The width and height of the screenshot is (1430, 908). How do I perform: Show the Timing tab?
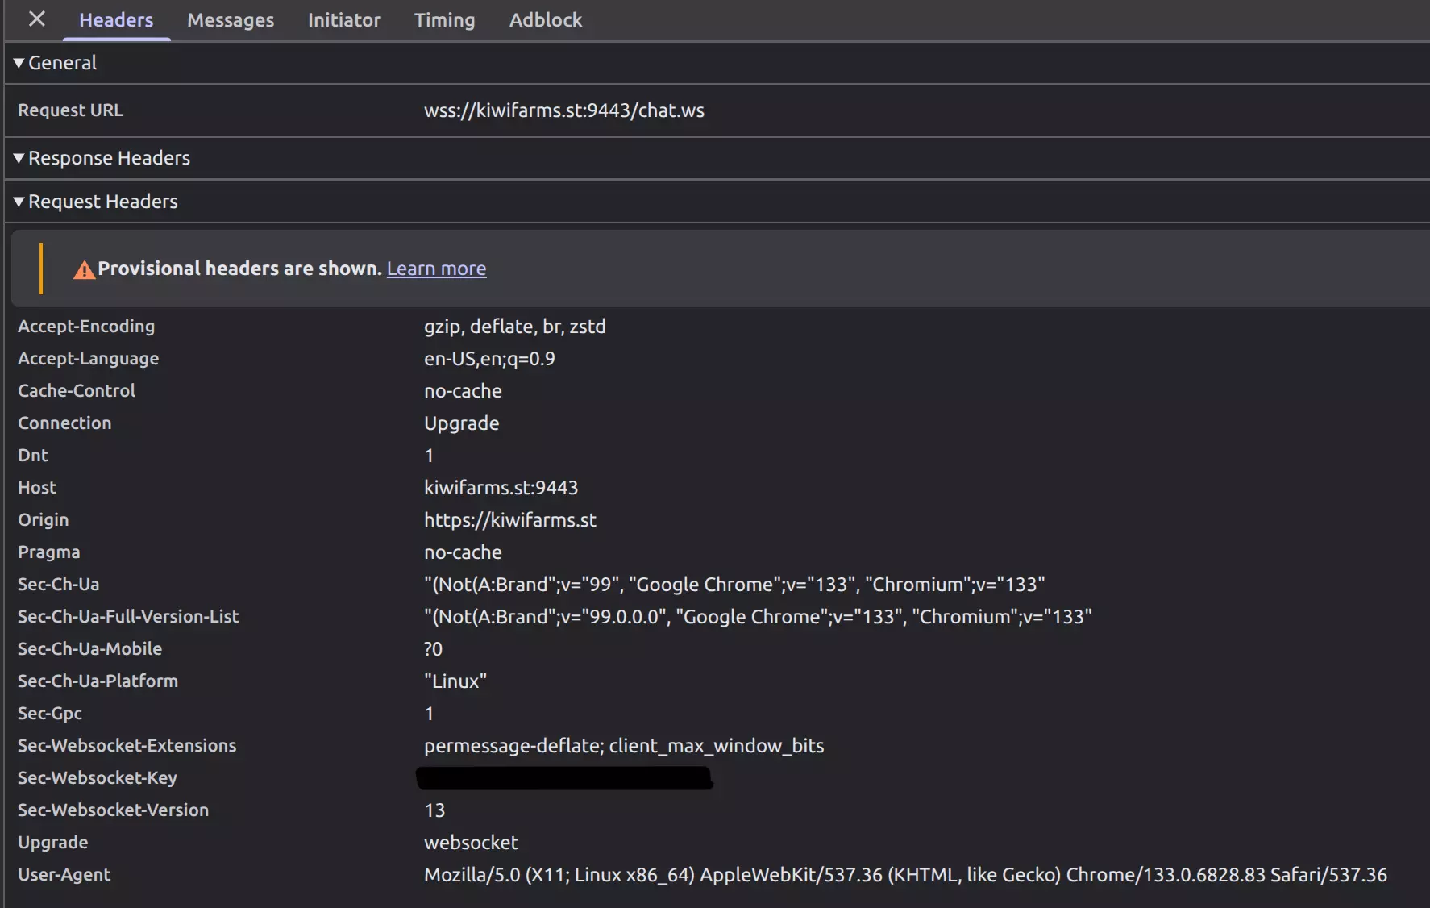coord(445,20)
